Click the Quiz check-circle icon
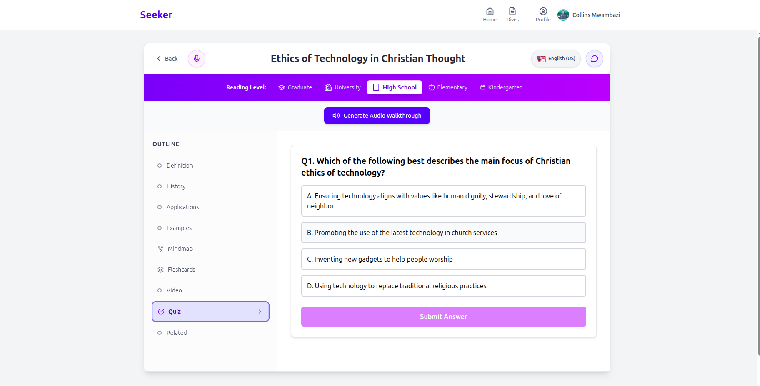The image size is (760, 386). coord(161,312)
